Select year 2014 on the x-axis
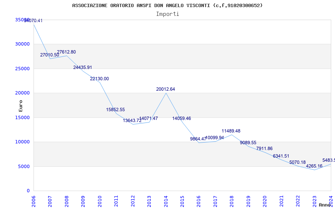Screen dimensions: 335x209 point(166,201)
